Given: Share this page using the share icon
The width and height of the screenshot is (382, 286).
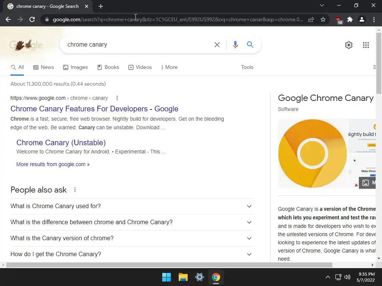Looking at the screenshot, I should coord(311,19).
